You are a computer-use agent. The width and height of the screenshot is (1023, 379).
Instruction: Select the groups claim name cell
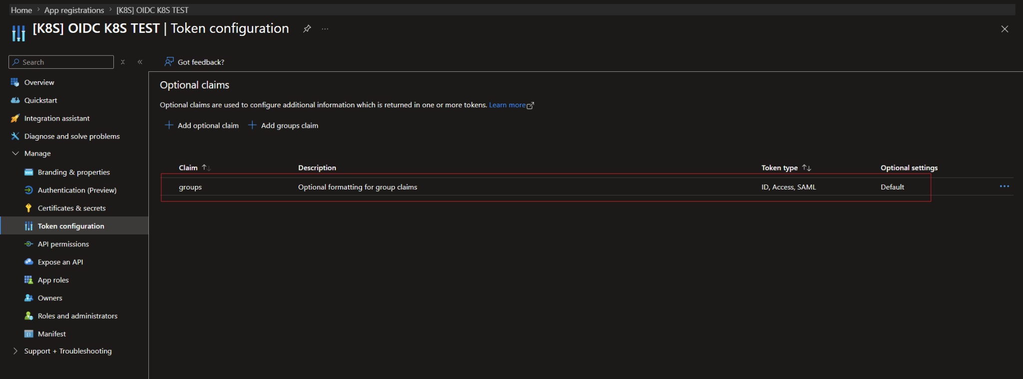190,187
